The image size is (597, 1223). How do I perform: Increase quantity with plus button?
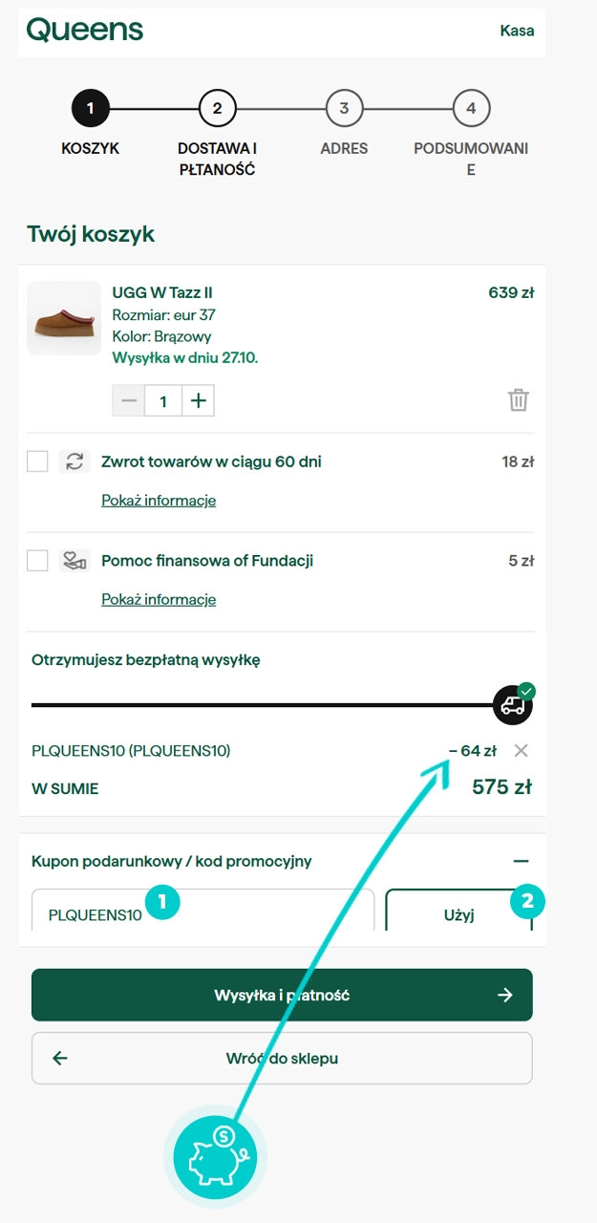click(198, 401)
